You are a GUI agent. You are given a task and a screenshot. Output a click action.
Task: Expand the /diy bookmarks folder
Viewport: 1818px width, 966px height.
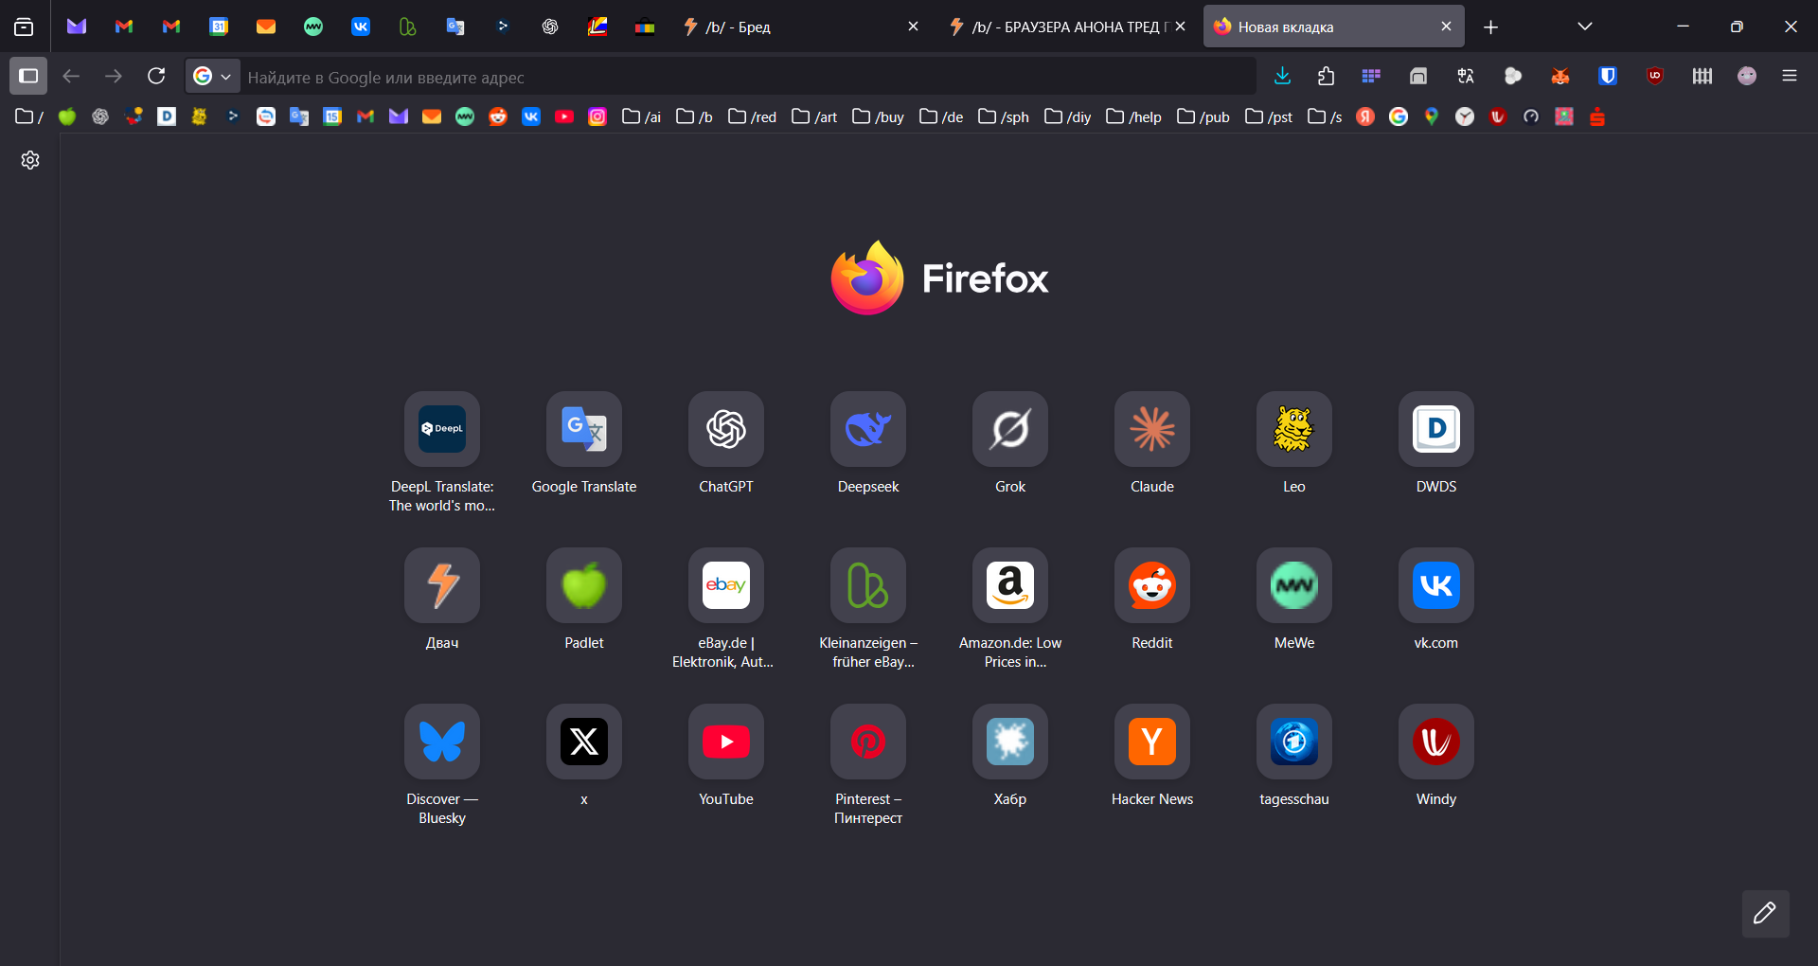pos(1068,116)
